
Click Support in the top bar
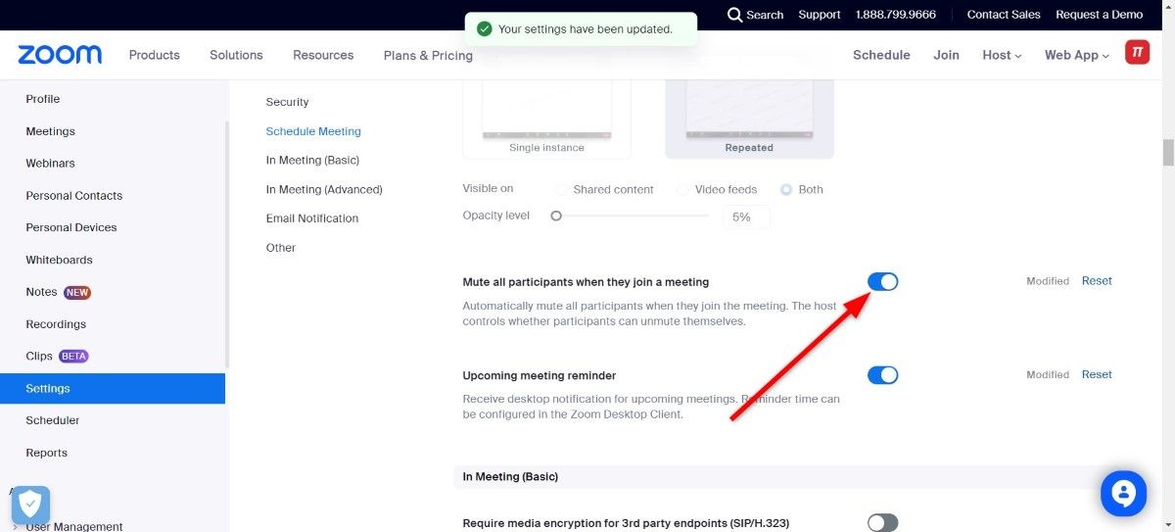819,15
